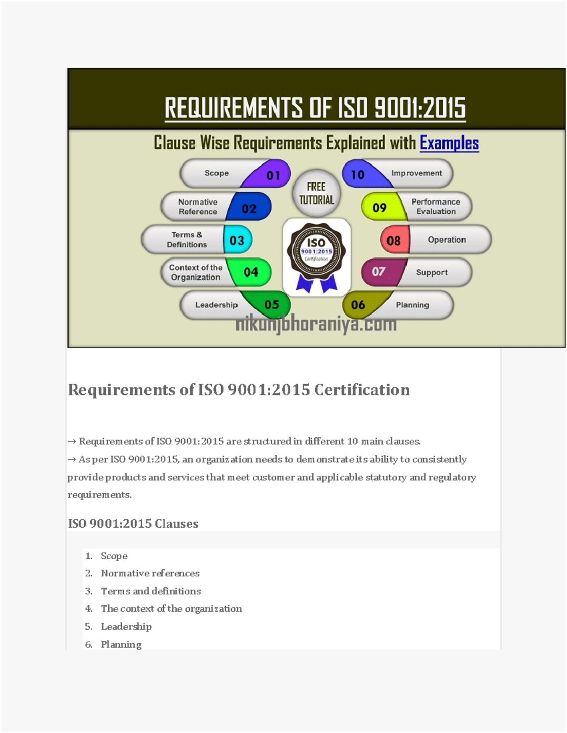
Task: Click the Support 07 pill
Action: click(x=417, y=272)
